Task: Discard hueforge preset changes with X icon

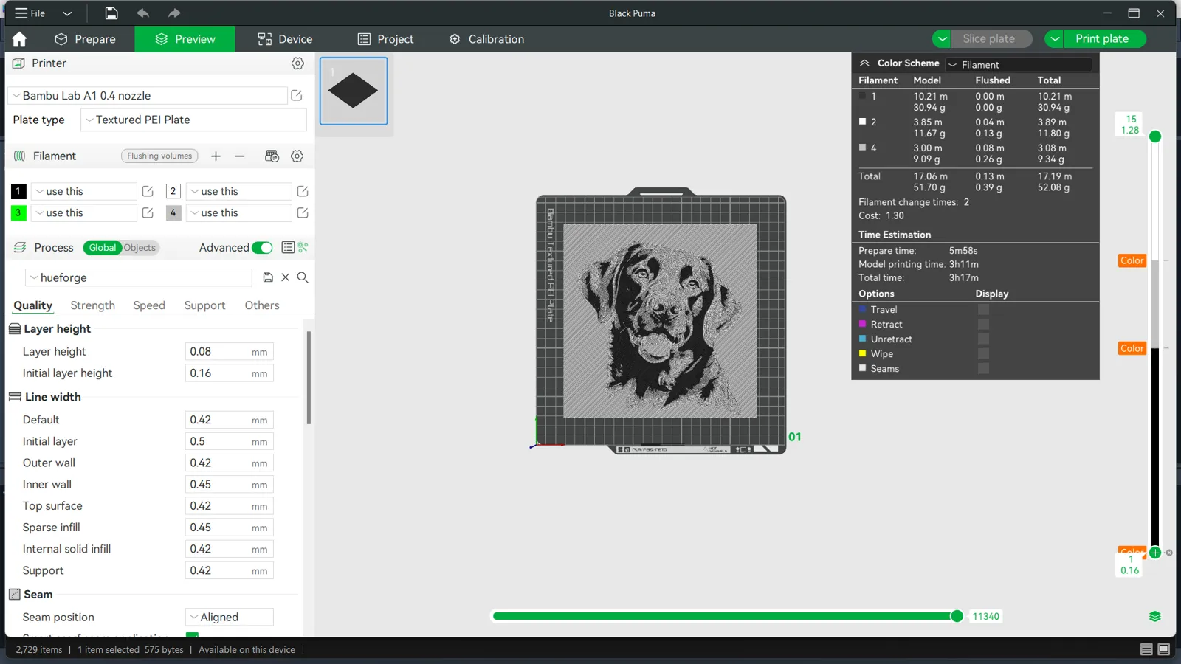Action: click(286, 277)
